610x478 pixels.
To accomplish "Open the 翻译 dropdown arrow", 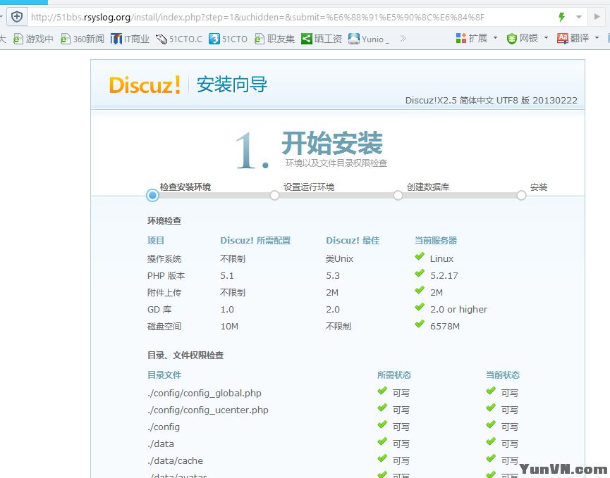I will click(x=597, y=38).
